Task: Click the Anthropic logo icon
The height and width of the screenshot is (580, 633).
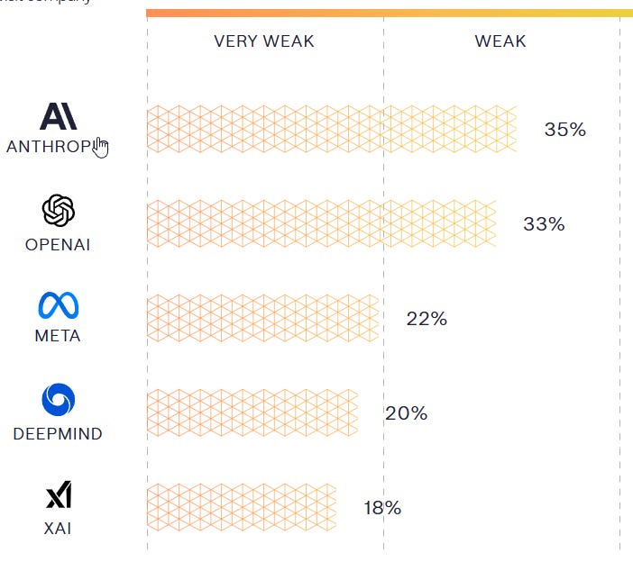Action: coord(58,116)
